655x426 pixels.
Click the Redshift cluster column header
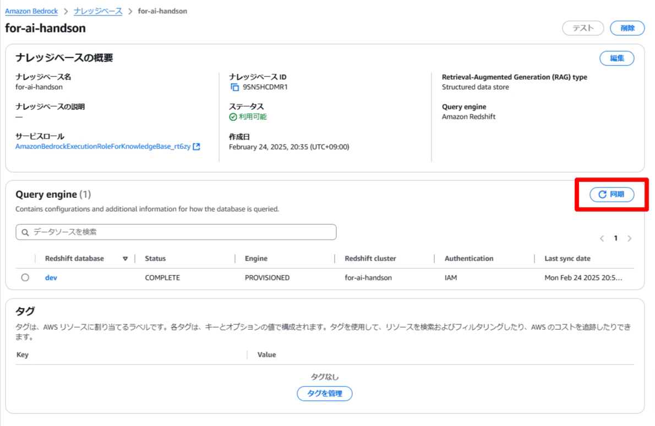[x=370, y=258]
